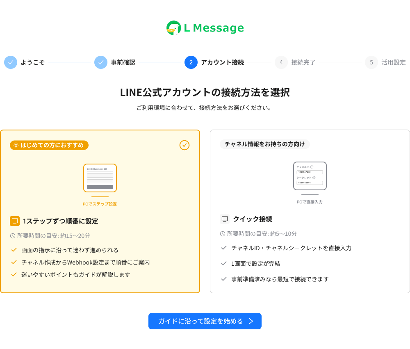Click text 迷いやすいポイントもガイドが解説します
410x349 pixels.
(x=76, y=275)
